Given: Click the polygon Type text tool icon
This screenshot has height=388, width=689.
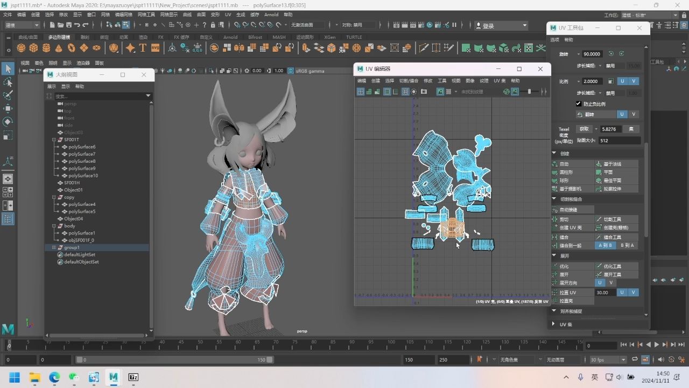Looking at the screenshot, I should click(143, 48).
